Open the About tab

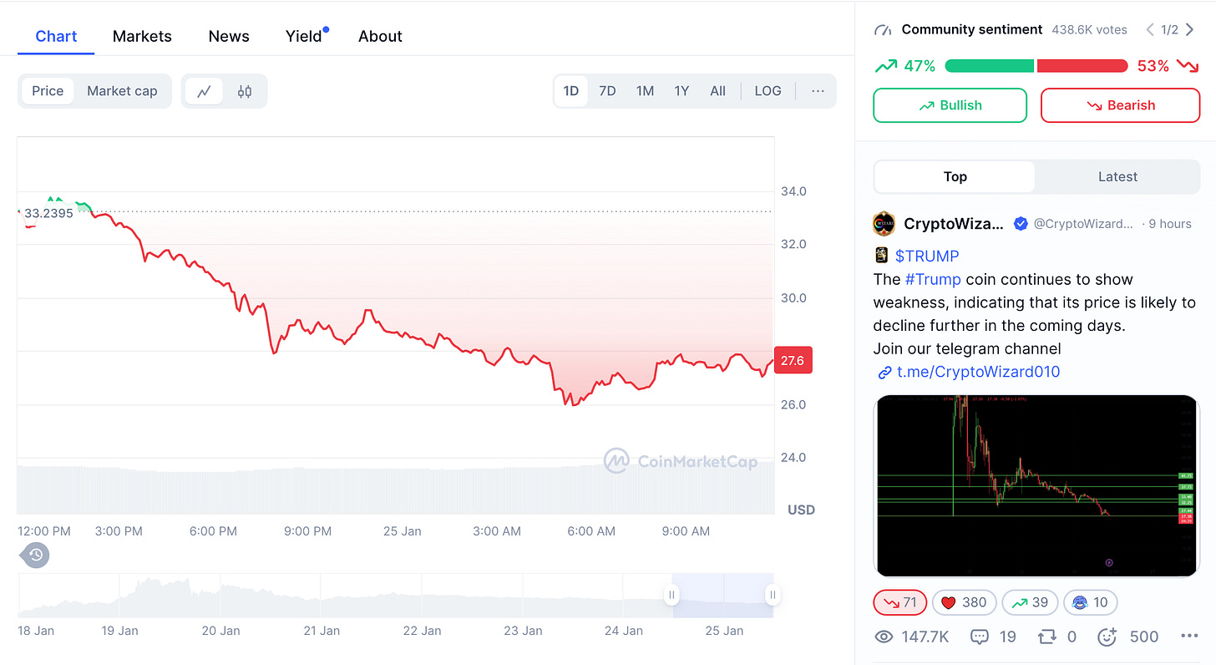click(x=380, y=36)
